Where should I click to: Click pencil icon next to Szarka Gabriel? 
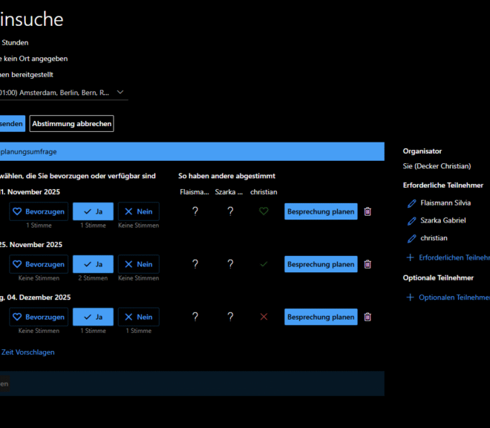[411, 220]
